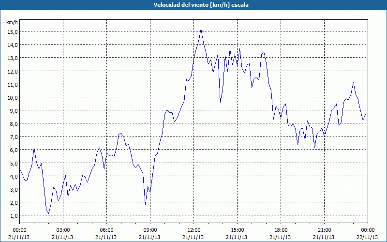Select the '21/11/13' date under the first 00:00
This screenshot has height=242, width=387.
coord(19,237)
